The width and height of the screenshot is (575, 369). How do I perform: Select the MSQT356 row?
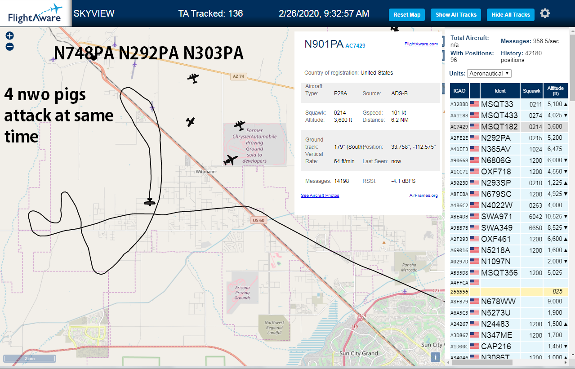click(509, 273)
